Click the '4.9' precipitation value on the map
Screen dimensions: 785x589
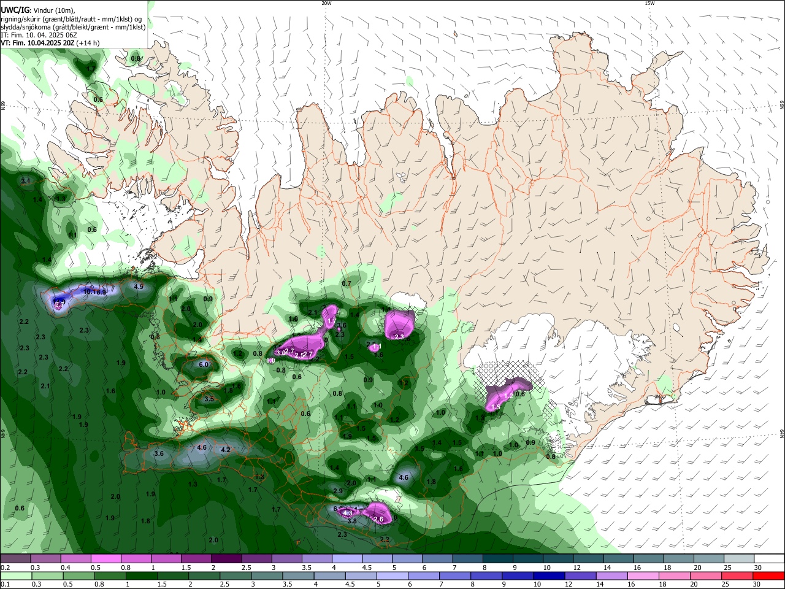click(x=139, y=287)
